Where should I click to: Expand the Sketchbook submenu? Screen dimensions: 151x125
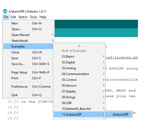(x=28, y=41)
